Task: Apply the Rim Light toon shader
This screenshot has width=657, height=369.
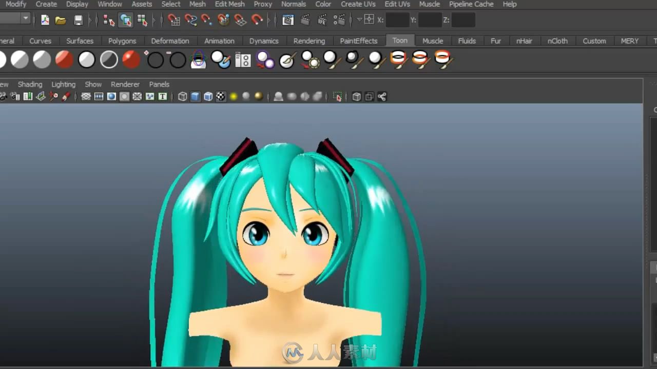Action: (109, 60)
